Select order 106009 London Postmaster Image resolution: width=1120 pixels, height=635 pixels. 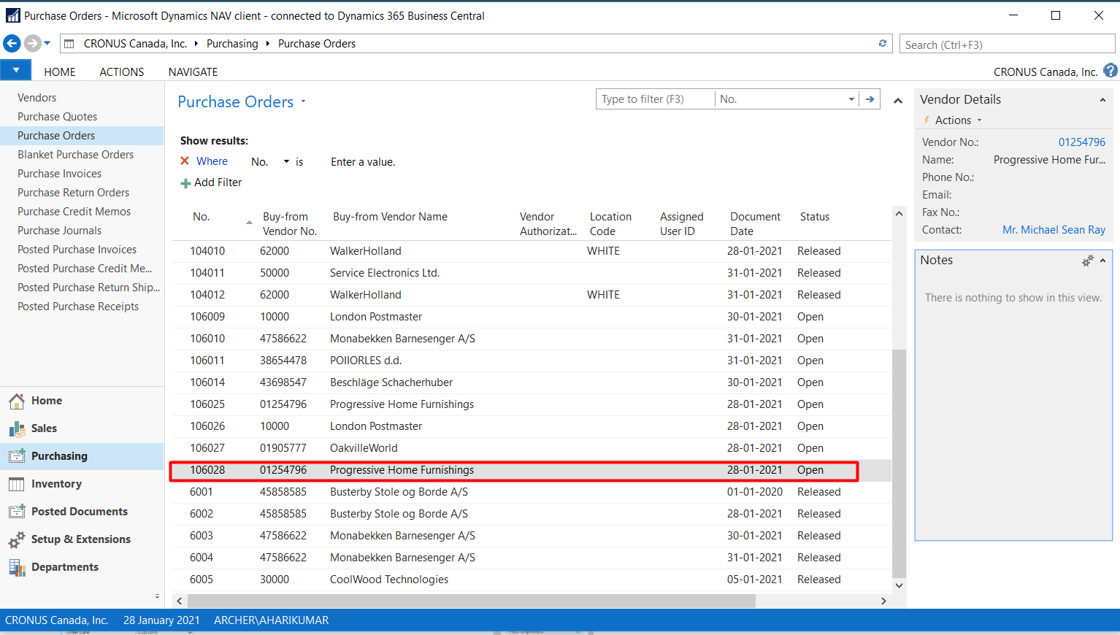(x=532, y=317)
